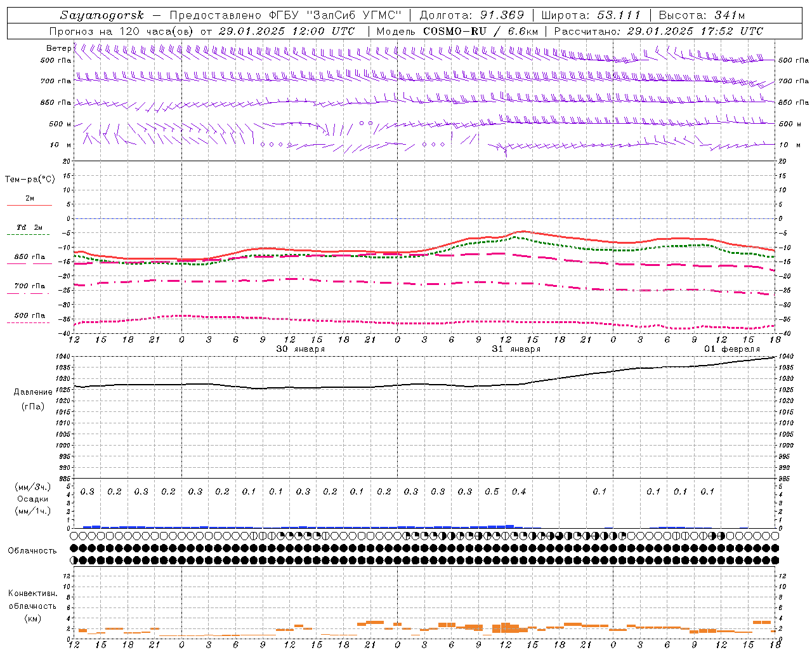The width and height of the screenshot is (812, 650).
Task: Click the 30 января date label
Action: point(301,349)
